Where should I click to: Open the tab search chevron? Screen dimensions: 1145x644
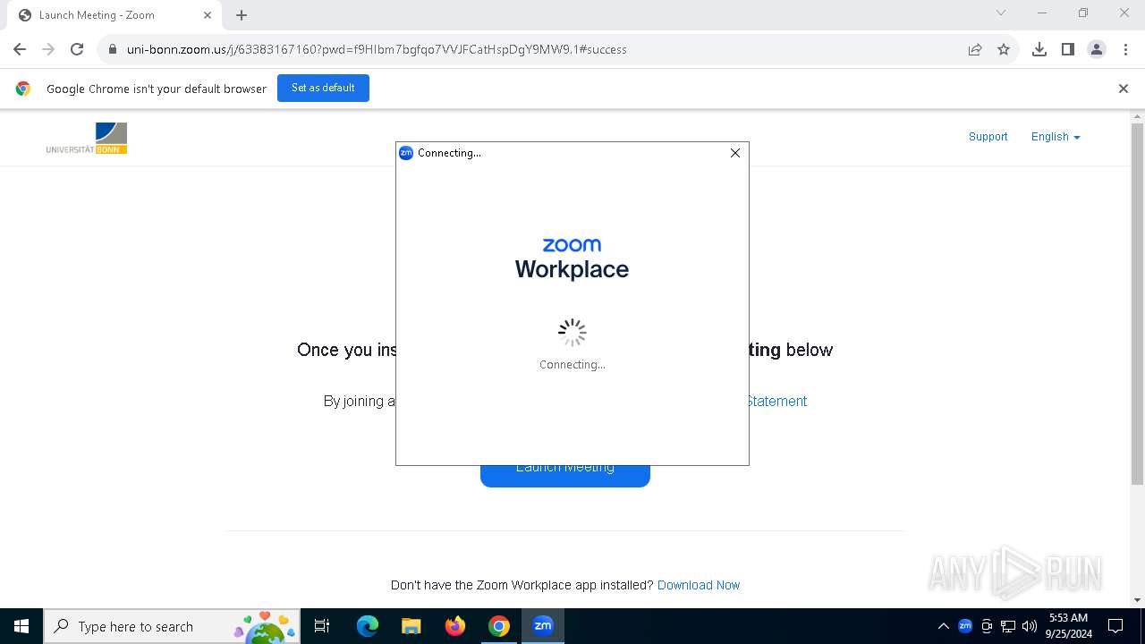pos(1001,13)
